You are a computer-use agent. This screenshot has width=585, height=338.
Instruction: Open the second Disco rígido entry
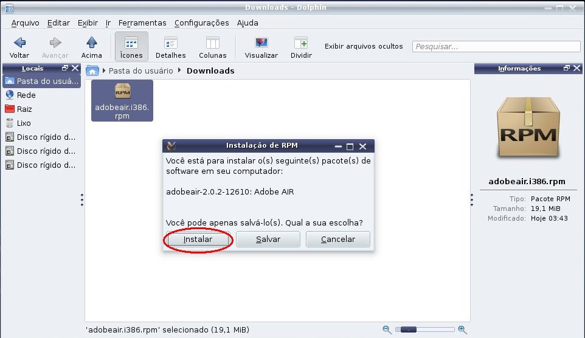coord(42,151)
